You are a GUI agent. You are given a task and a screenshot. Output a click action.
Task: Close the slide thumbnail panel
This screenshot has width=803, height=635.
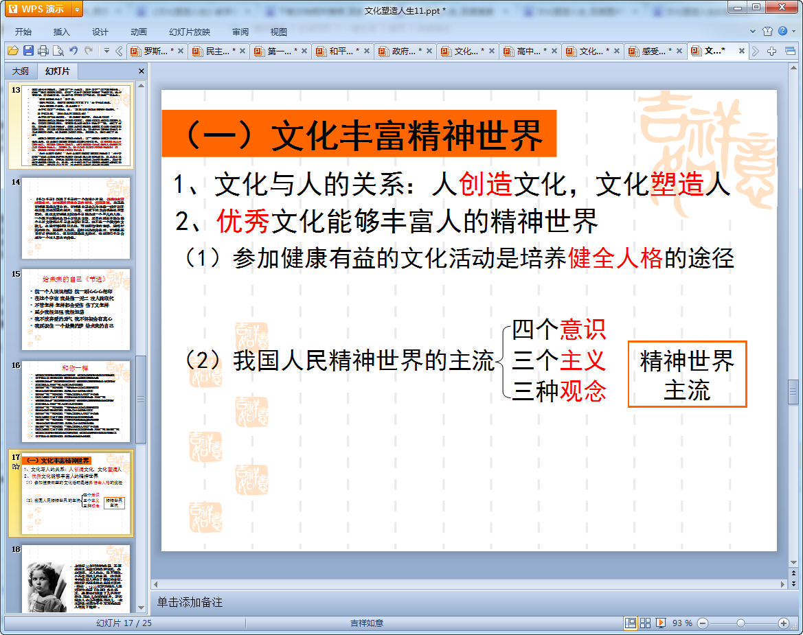pyautogui.click(x=142, y=71)
